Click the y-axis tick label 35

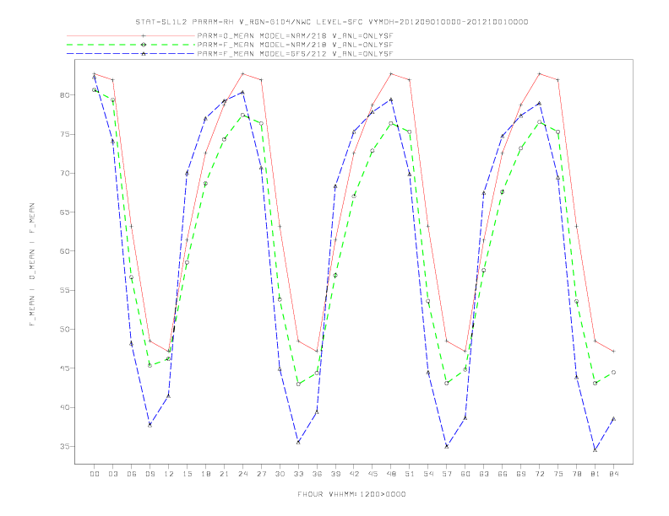pos(64,447)
